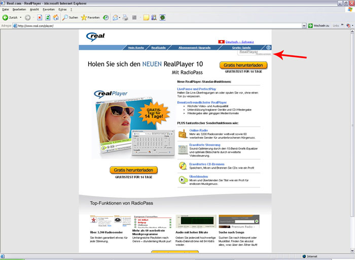The width and height of the screenshot is (355, 260).
Task: Open the LivePause und PerfectPlay link
Action: 197,89
